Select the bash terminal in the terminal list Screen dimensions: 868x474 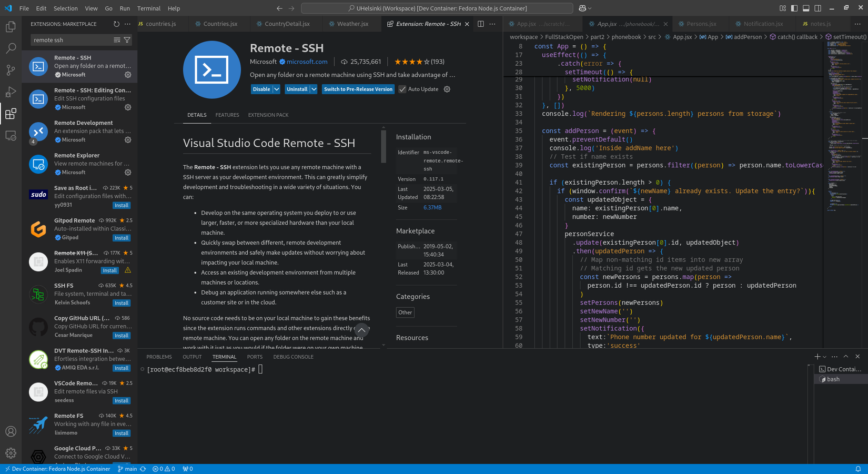click(x=833, y=379)
